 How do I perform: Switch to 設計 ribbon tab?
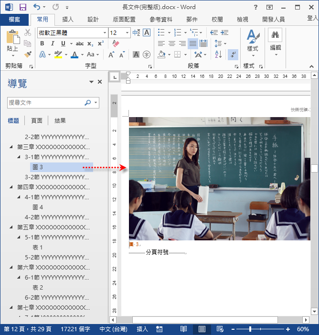click(93, 20)
